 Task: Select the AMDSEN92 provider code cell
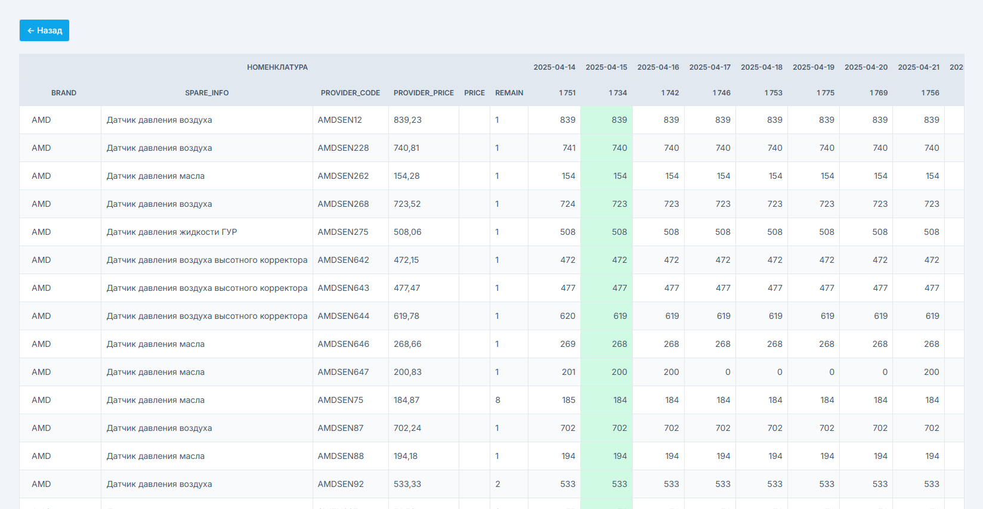[x=341, y=484]
